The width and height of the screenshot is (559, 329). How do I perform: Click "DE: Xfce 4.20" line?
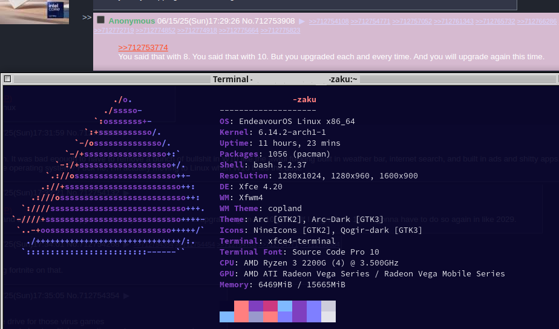click(x=251, y=186)
